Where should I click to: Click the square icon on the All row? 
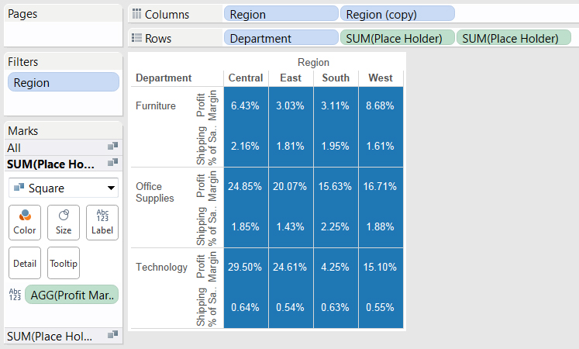click(x=112, y=147)
